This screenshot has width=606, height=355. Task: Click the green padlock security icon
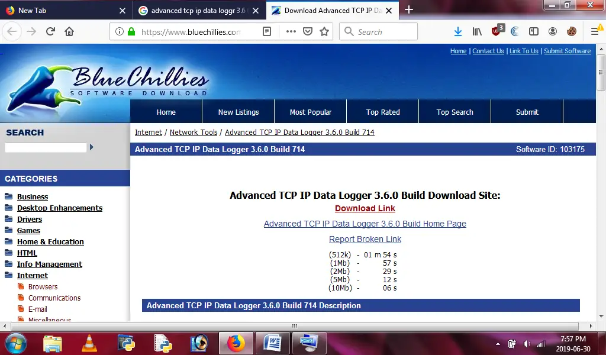point(131,32)
